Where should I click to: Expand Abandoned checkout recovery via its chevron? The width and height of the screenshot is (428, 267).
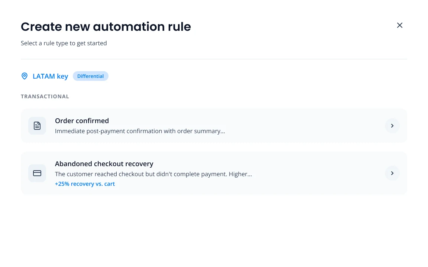point(392,173)
